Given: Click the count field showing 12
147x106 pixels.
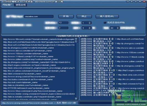Looking at the screenshot, I should tap(63, 23).
